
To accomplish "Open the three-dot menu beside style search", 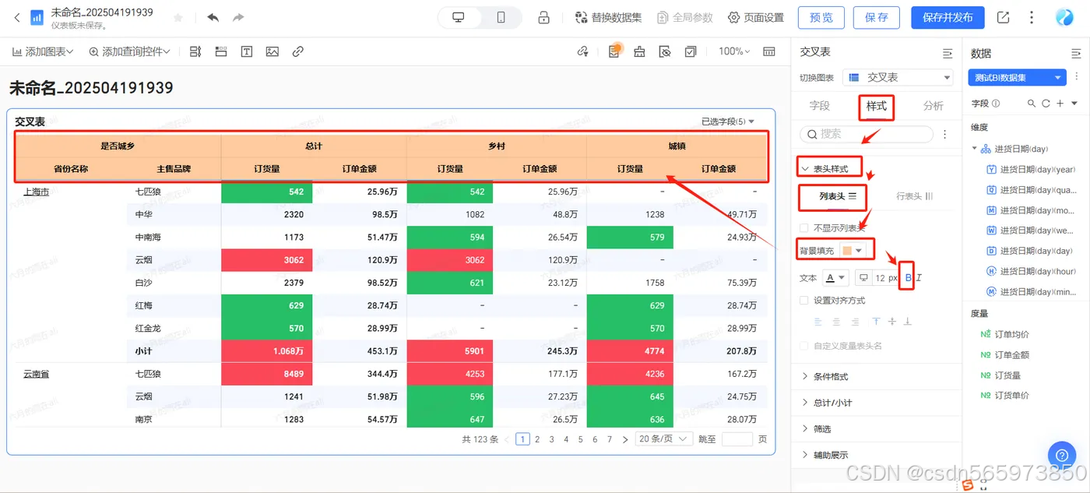I will tap(945, 134).
